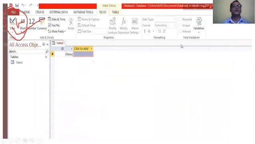The height and width of the screenshot is (144, 256).
Task: Select new record row selector asterisk
Action: 52,54
